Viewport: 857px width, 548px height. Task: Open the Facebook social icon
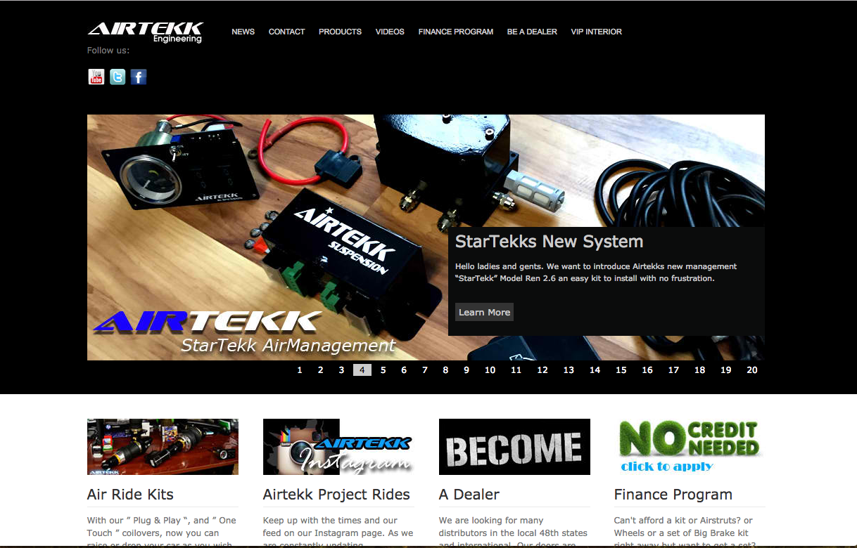(x=139, y=77)
